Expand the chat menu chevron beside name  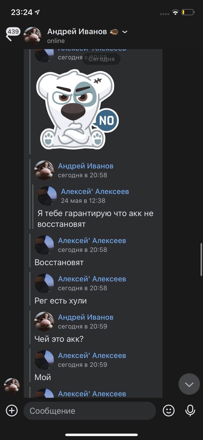tap(125, 32)
